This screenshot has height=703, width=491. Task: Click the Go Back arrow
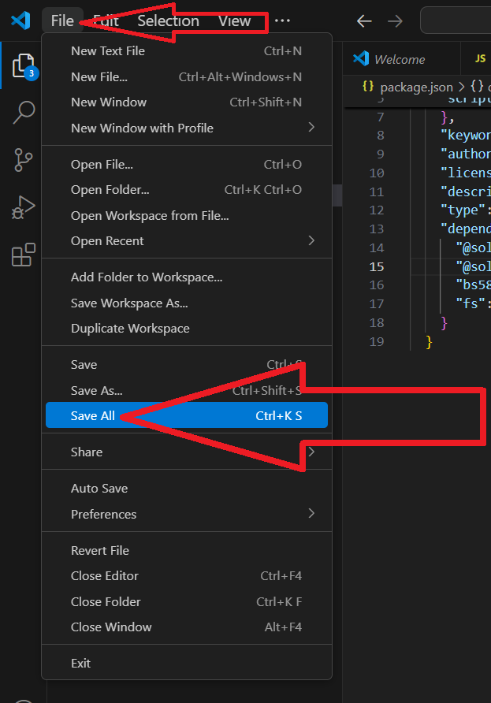364,21
